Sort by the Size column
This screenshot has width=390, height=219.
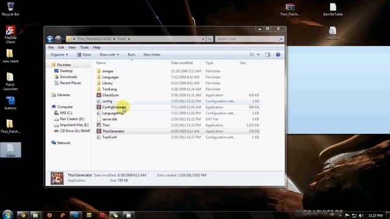pyautogui.click(x=243, y=63)
